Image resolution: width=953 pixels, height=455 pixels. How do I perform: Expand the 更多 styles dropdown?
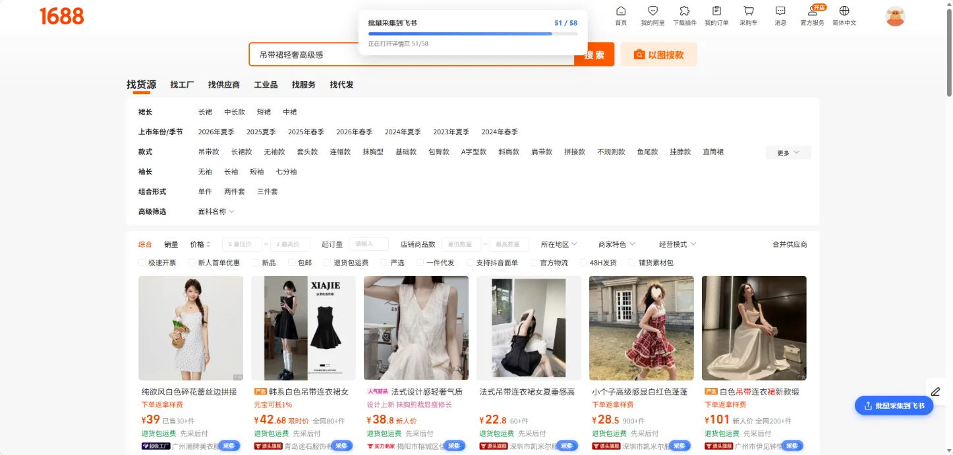[788, 152]
